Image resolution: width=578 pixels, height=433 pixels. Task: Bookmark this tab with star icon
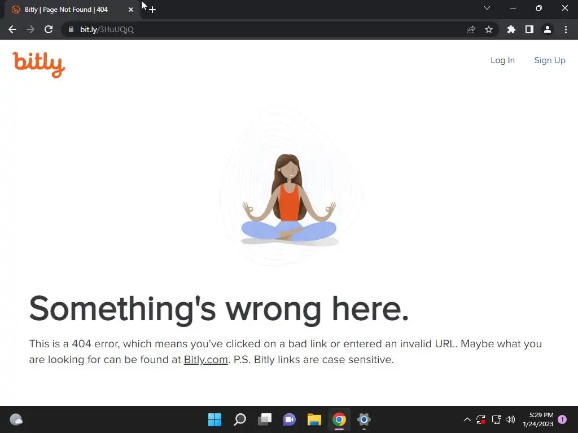coord(489,29)
